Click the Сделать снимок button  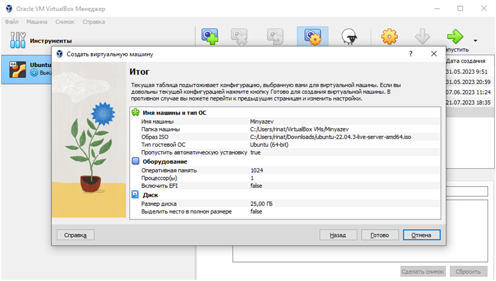click(423, 271)
